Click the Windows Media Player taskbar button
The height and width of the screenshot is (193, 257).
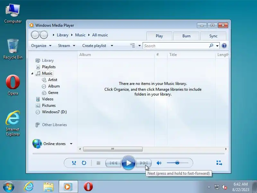pos(68,187)
